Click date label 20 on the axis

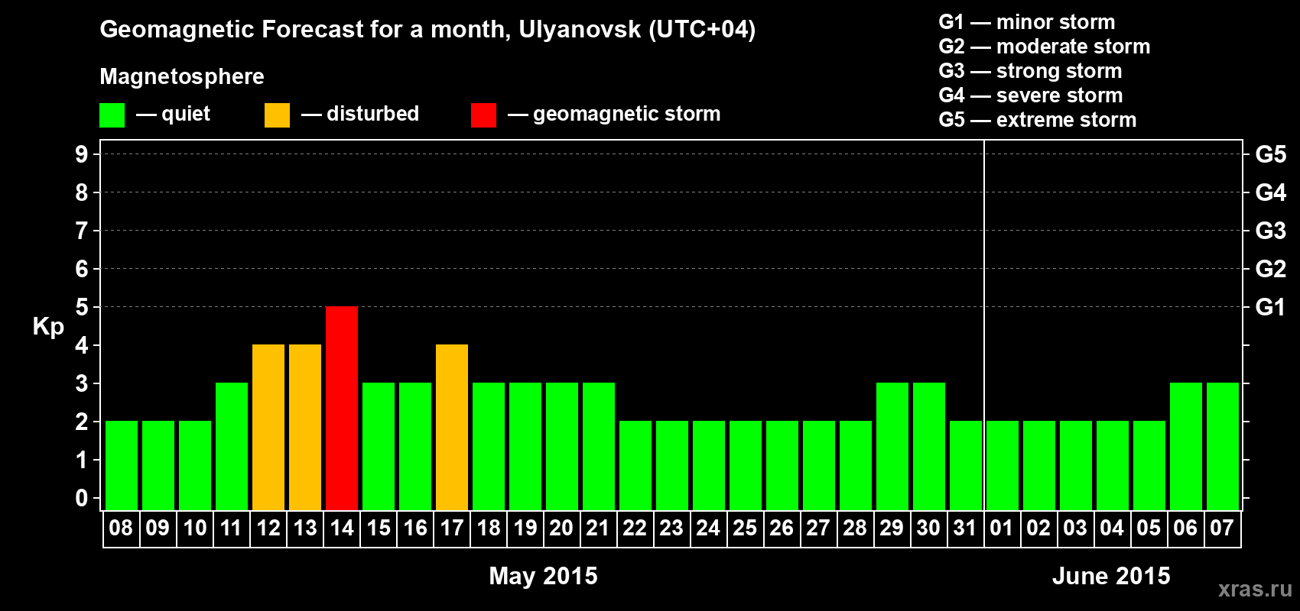point(561,528)
